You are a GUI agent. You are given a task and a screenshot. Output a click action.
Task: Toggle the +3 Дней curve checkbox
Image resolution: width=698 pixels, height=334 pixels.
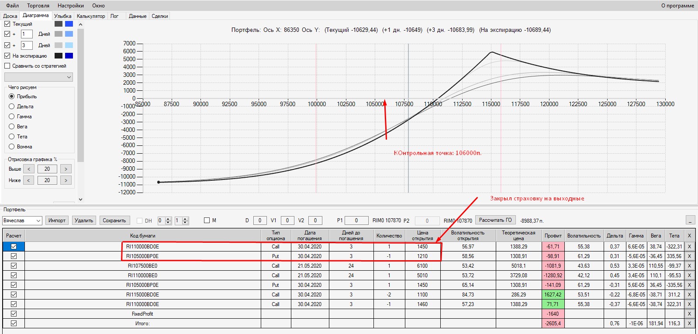(7, 45)
